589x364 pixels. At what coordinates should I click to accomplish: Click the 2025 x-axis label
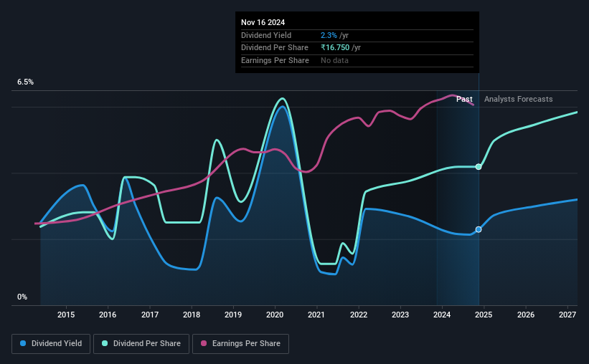(x=484, y=315)
